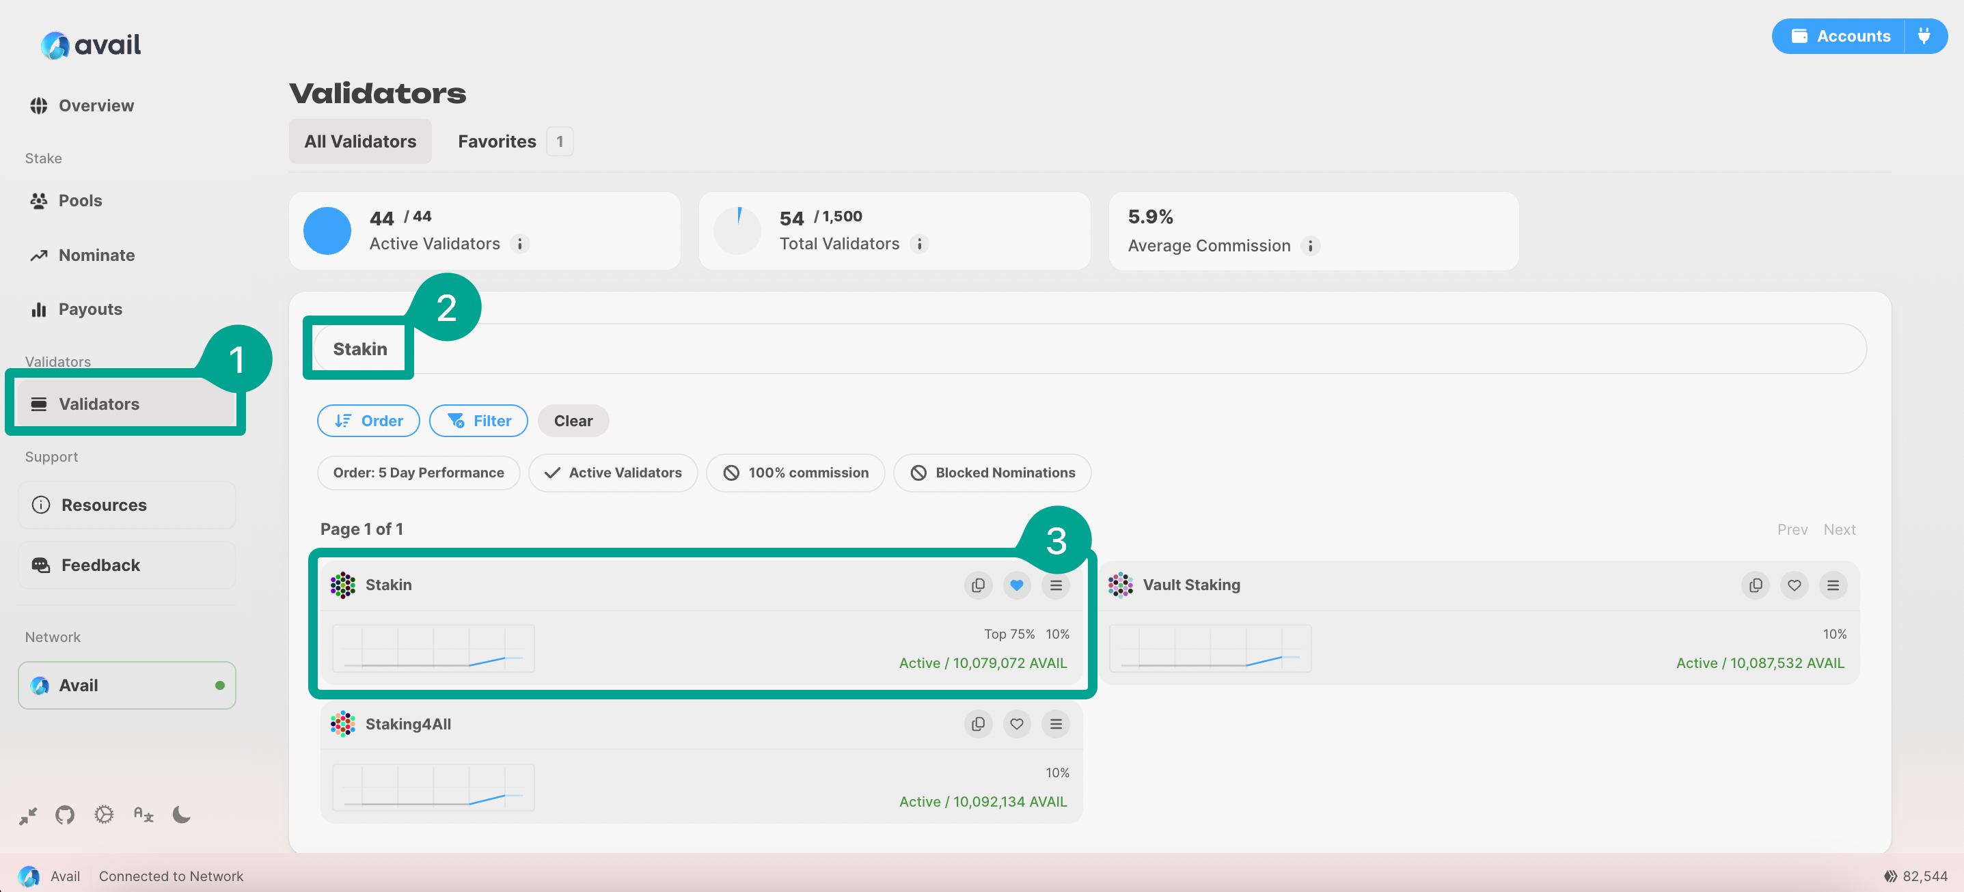
Task: Change language via translate icon
Action: 144,815
